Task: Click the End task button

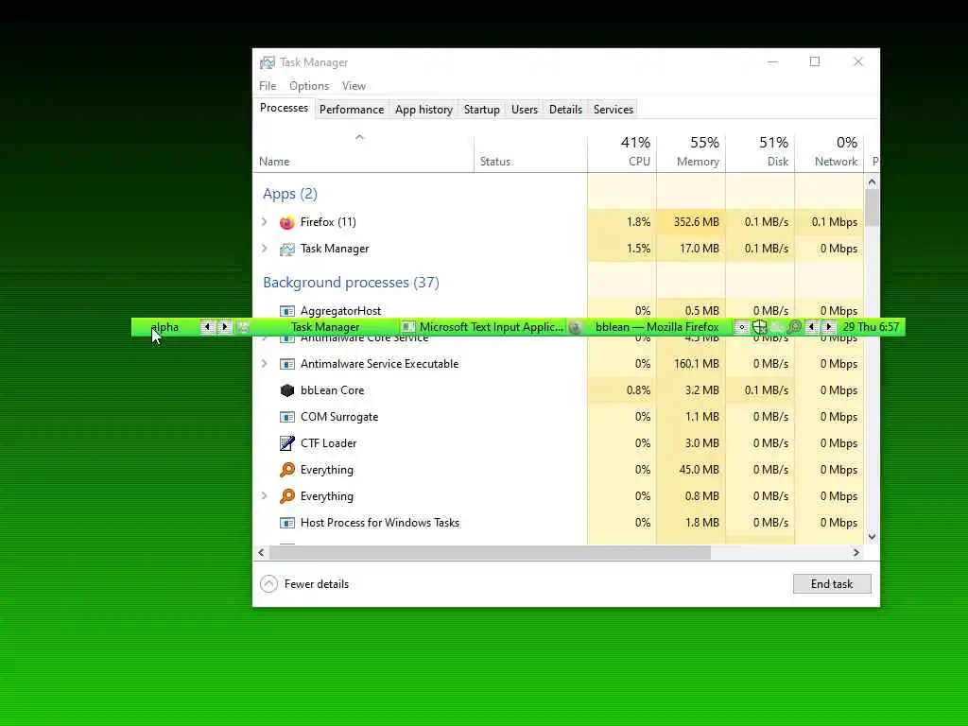Action: 832,584
